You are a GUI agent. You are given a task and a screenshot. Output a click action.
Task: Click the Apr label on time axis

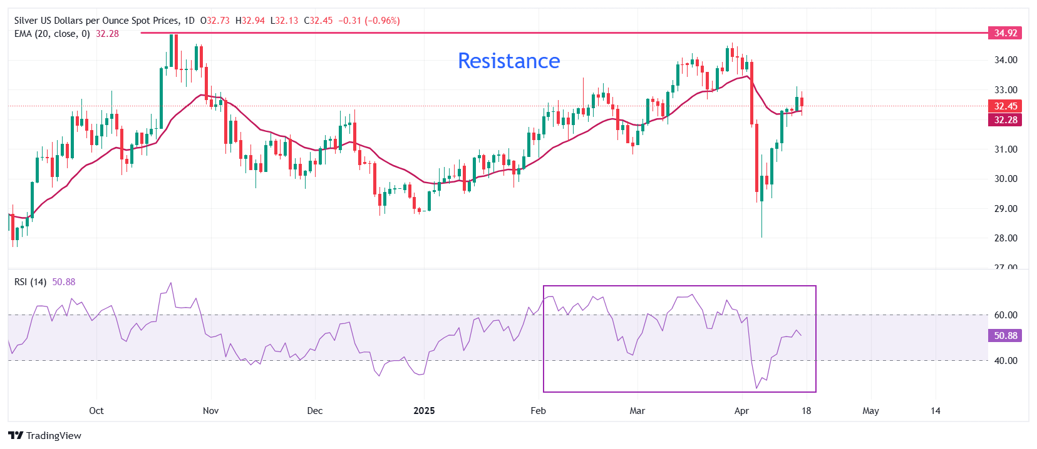(741, 411)
